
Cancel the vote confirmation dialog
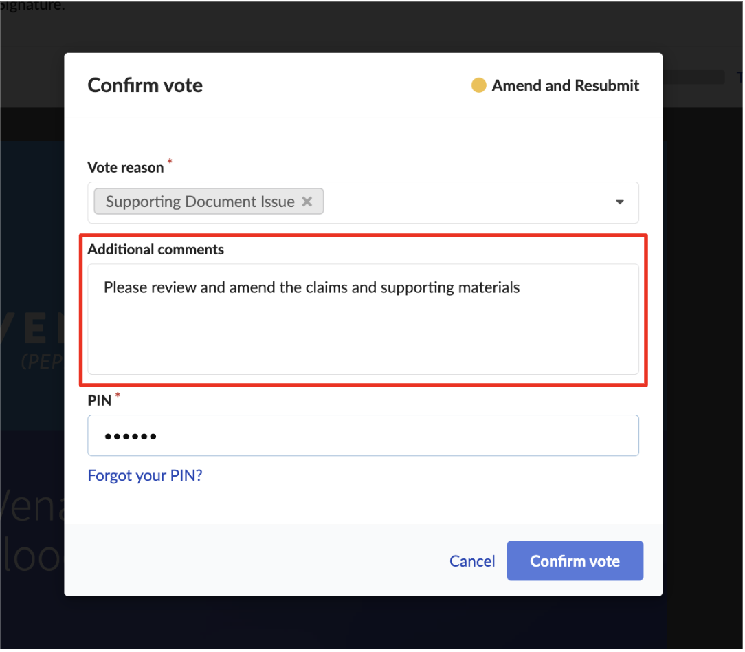click(x=471, y=561)
